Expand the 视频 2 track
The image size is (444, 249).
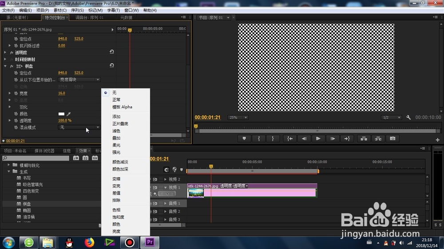(165, 179)
